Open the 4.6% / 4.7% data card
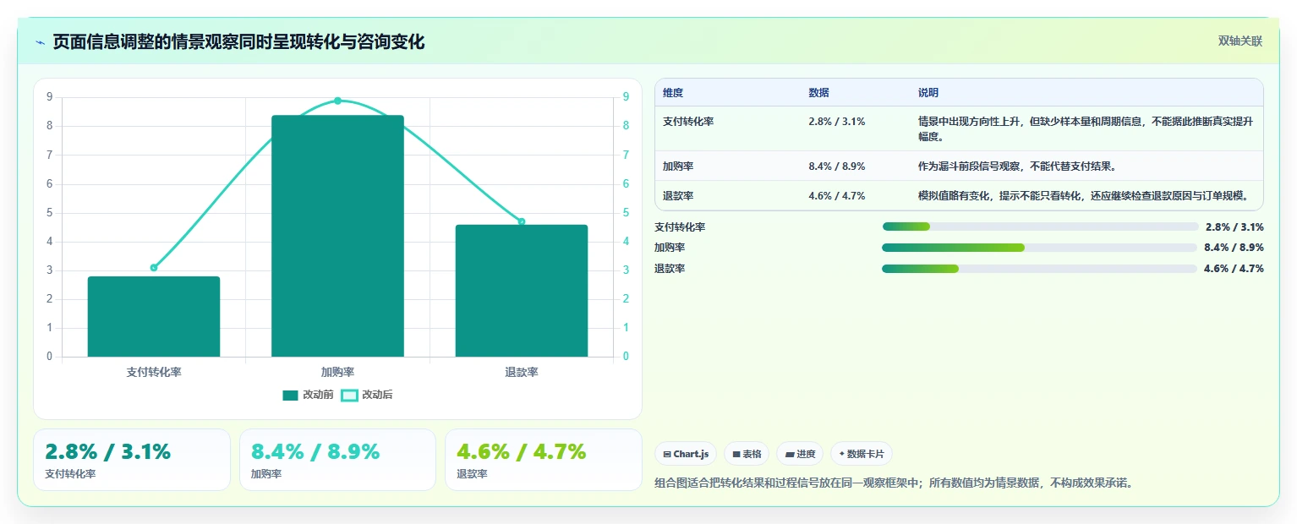The width and height of the screenshot is (1297, 524). coord(544,460)
